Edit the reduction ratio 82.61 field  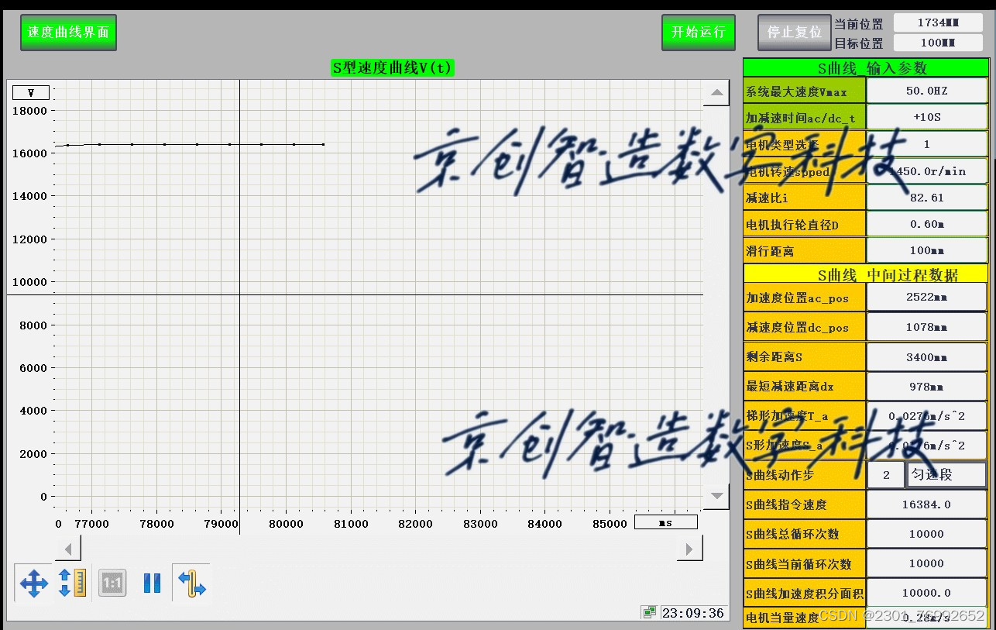tap(927, 198)
